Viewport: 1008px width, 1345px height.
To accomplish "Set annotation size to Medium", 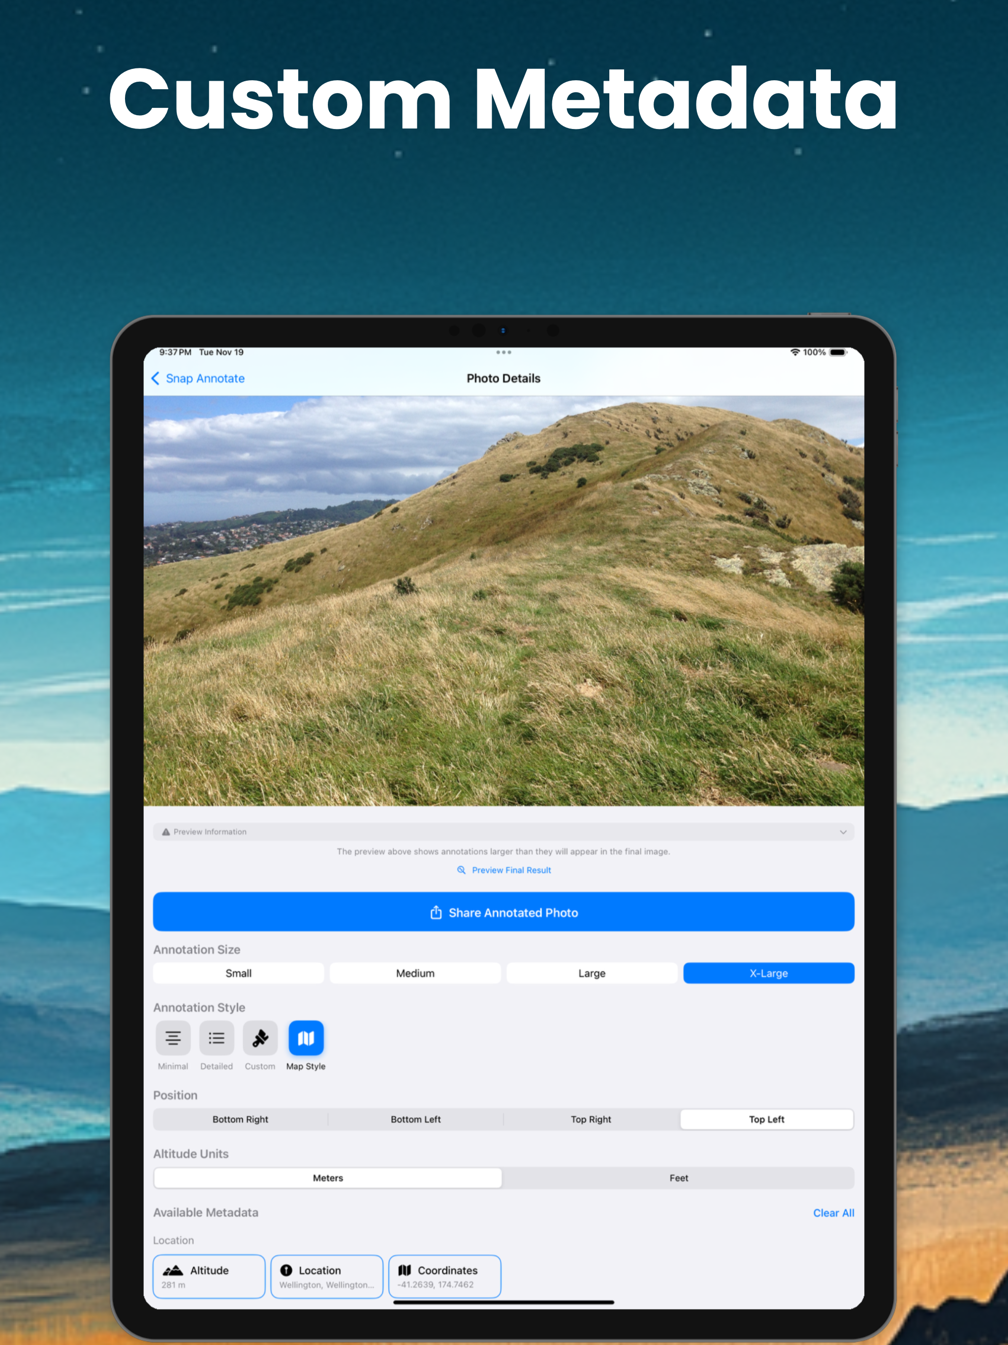I will [415, 973].
